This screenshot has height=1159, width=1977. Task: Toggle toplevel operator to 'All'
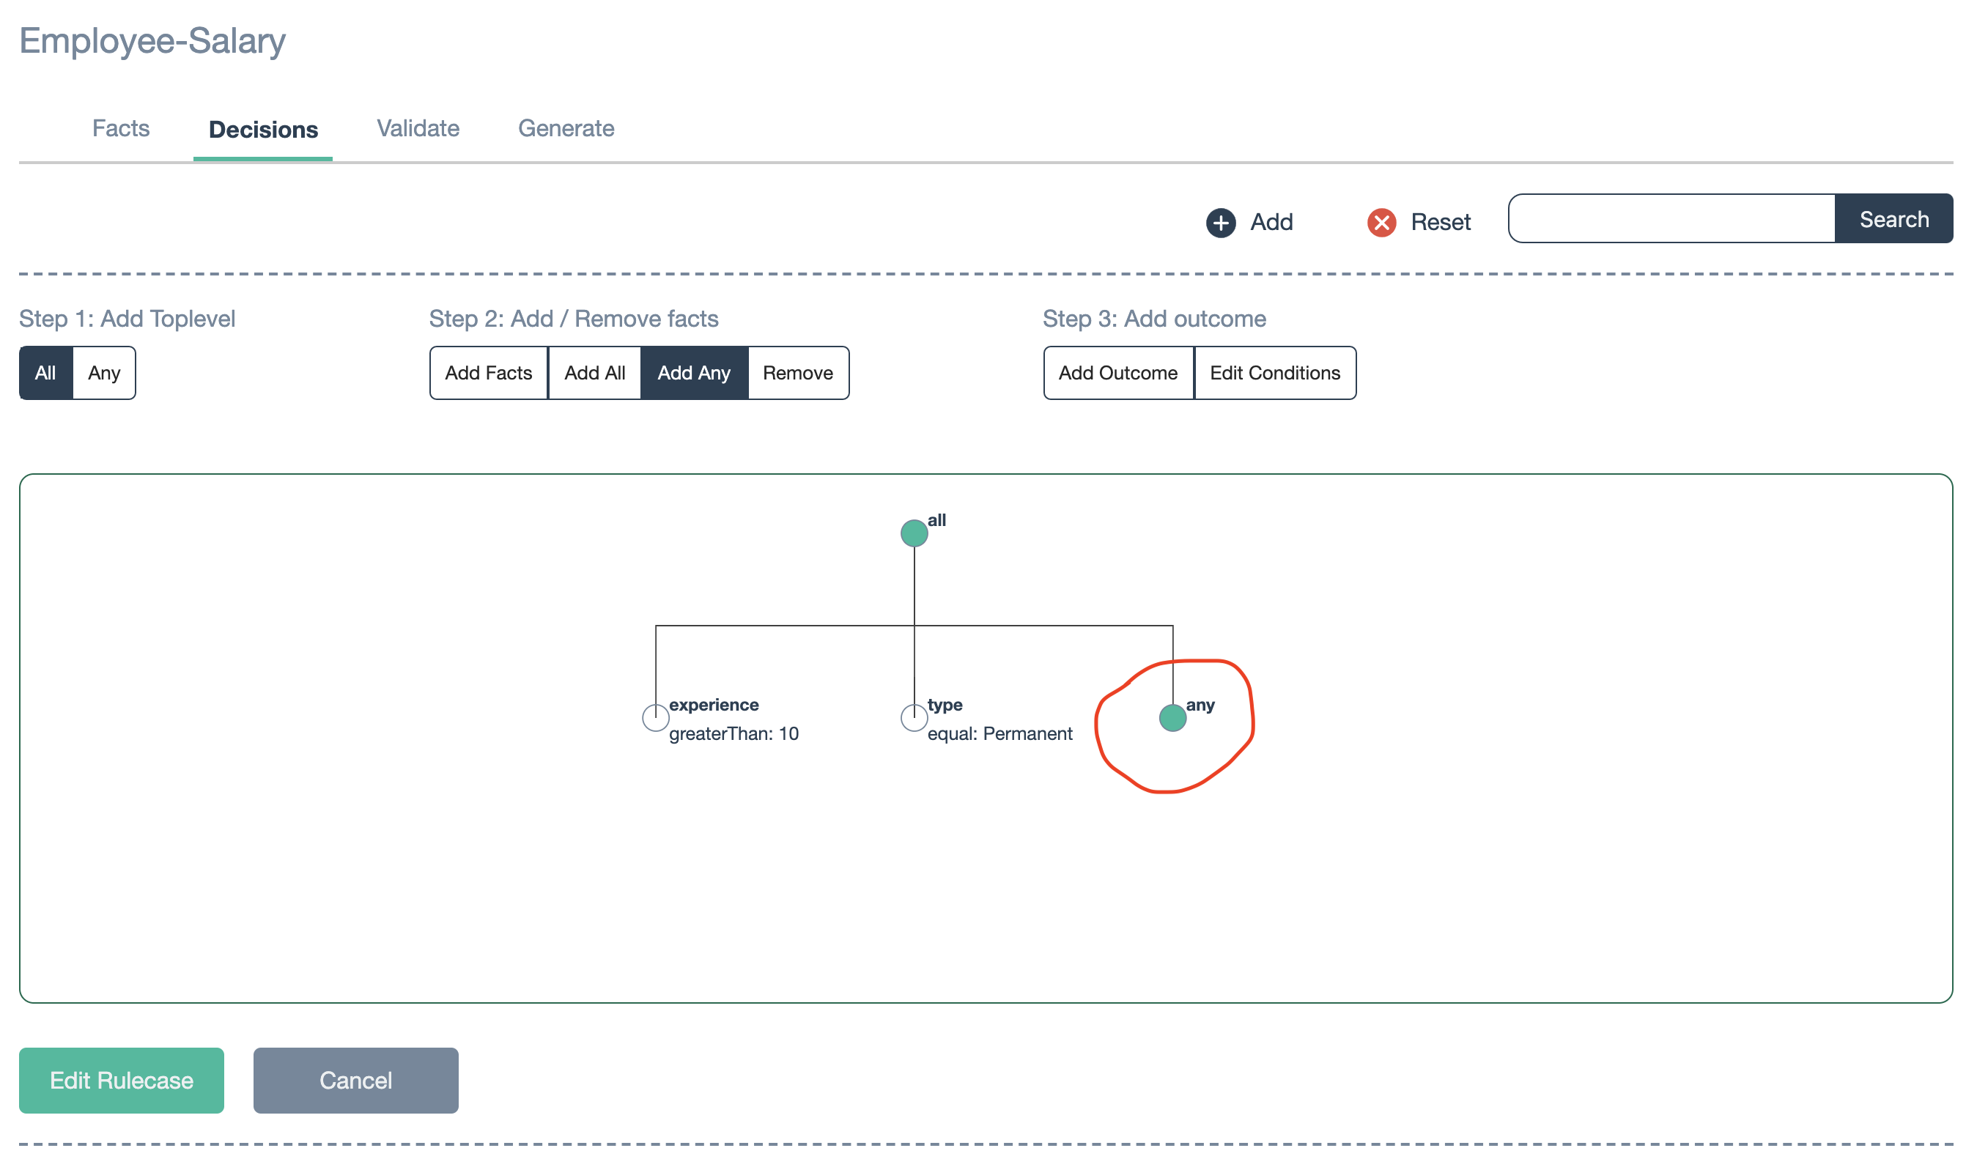pyautogui.click(x=45, y=372)
